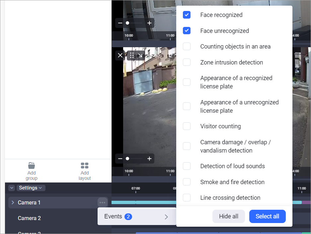Screen dimensions: 311x234
Task: Click the Add layout grid icon
Action: [x=85, y=166]
